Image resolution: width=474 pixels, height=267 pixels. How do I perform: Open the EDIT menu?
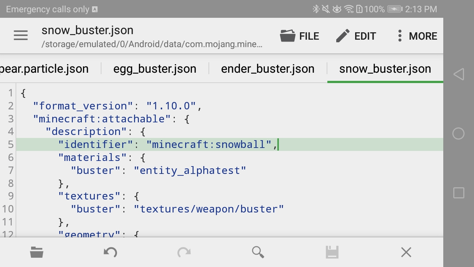coord(356,36)
